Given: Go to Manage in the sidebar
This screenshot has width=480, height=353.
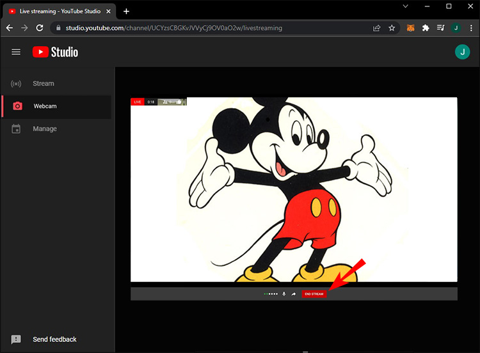Looking at the screenshot, I should pyautogui.click(x=45, y=129).
